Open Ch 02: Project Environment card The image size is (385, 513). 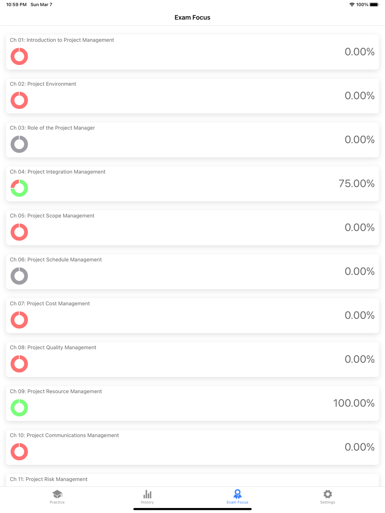192,96
